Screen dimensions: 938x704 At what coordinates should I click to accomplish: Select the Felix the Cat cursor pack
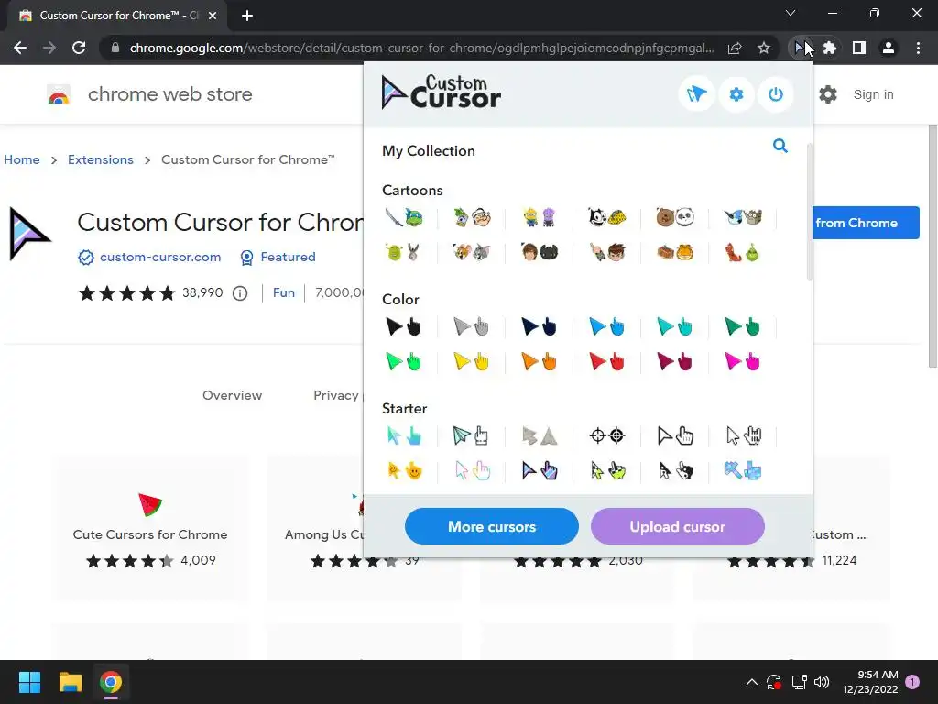coord(607,217)
